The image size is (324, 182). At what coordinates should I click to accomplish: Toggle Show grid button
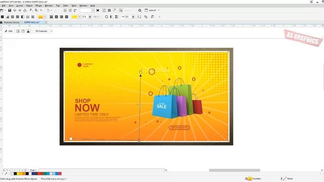[x=109, y=10]
